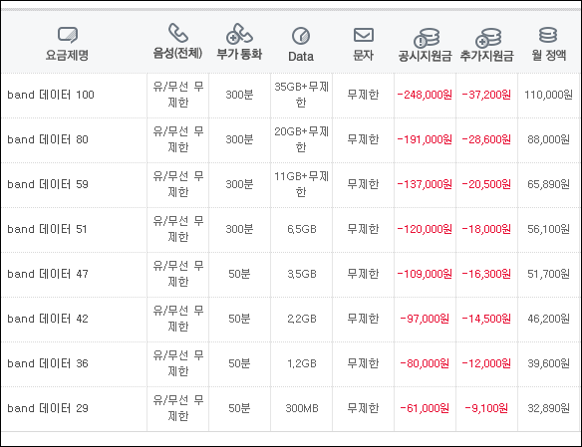Select the band 데이터 80 plan name

click(x=48, y=139)
